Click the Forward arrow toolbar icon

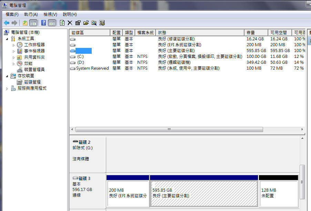14,23
